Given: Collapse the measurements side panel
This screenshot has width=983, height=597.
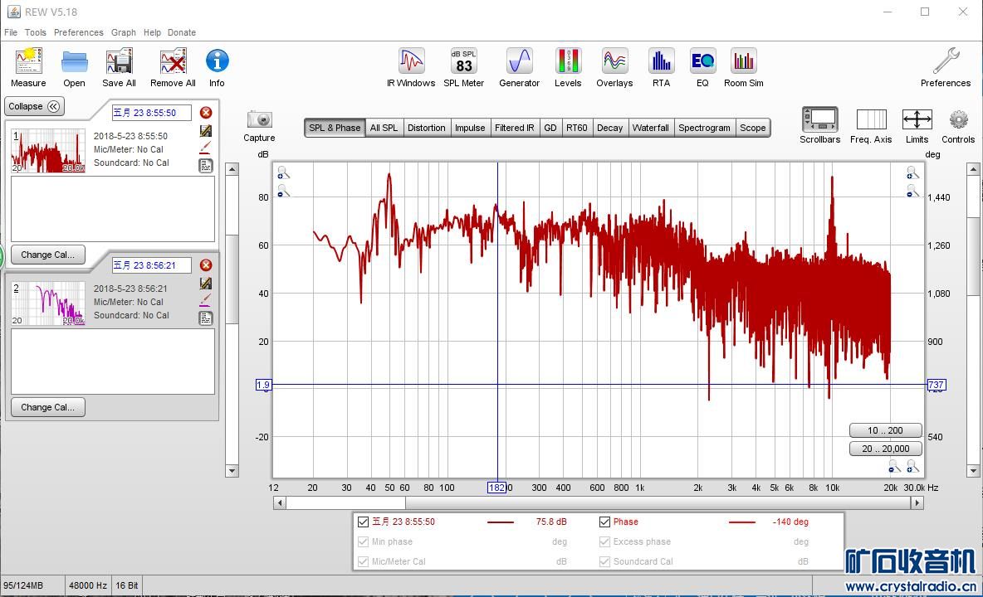Looking at the screenshot, I should (35, 106).
